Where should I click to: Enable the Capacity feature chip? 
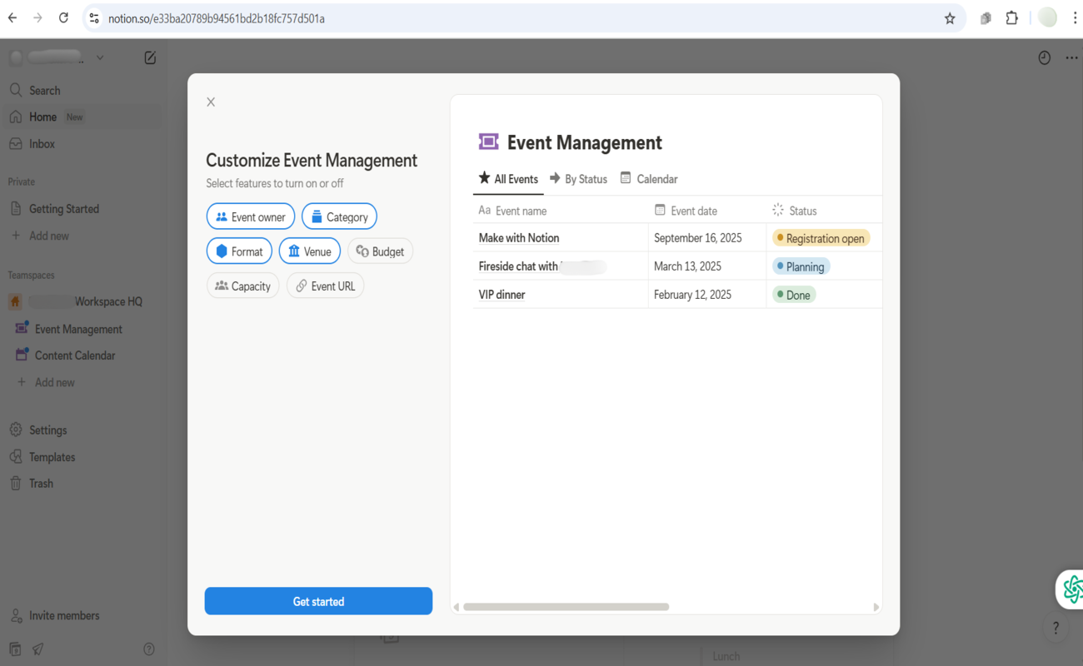click(x=242, y=286)
